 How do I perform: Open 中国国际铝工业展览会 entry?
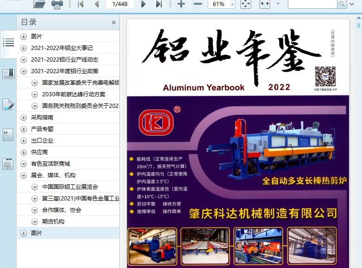coord(70,187)
